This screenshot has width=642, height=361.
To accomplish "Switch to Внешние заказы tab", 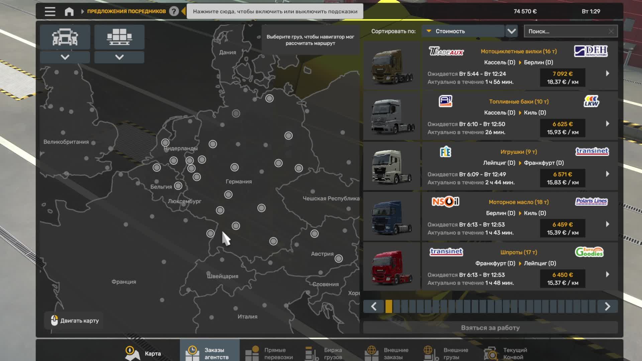I will click(387, 353).
